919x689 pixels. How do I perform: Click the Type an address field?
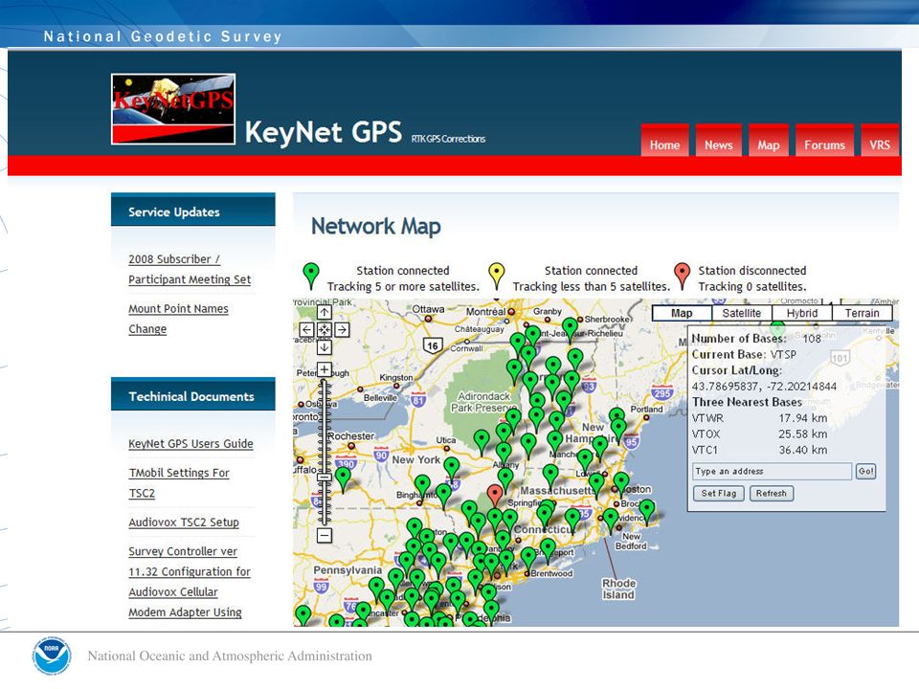pos(772,471)
